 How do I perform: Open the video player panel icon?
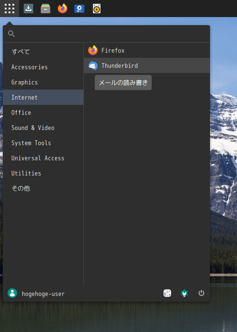click(79, 9)
